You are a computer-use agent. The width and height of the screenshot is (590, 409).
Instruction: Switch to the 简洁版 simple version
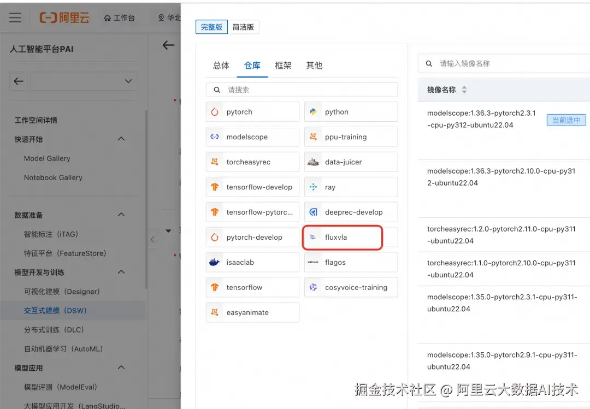[243, 27]
